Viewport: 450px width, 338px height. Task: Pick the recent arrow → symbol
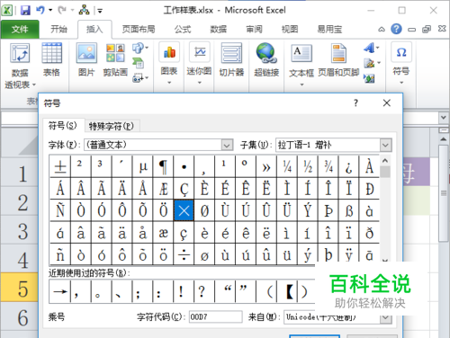[x=60, y=291]
